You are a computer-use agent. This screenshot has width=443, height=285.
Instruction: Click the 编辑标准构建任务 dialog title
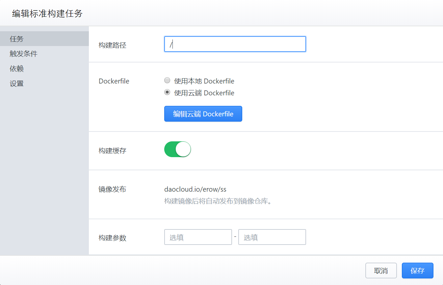pos(47,13)
